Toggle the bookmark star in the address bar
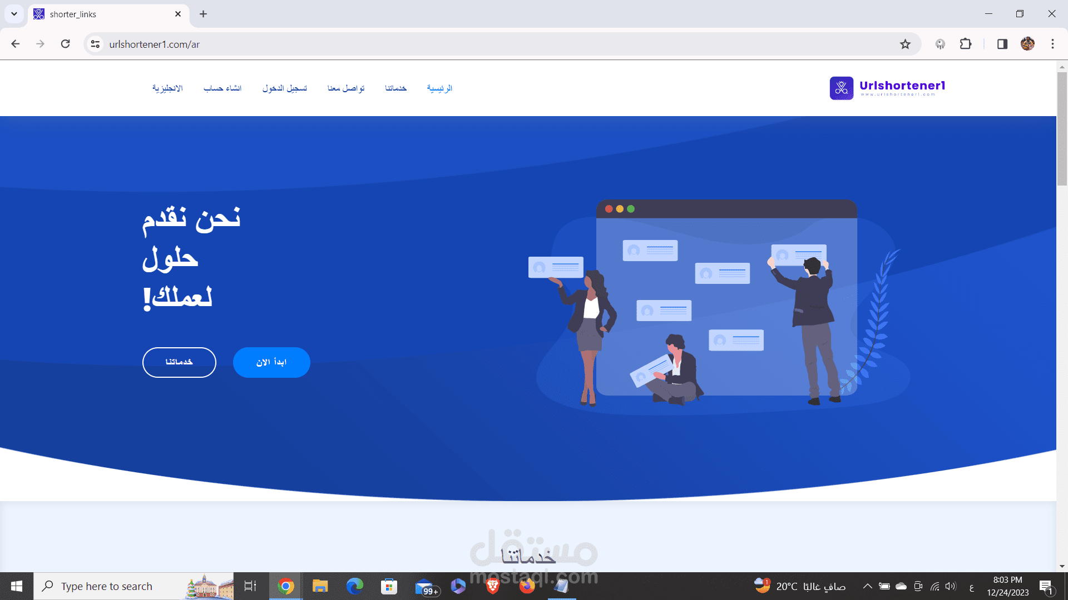This screenshot has height=600, width=1068. [906, 44]
